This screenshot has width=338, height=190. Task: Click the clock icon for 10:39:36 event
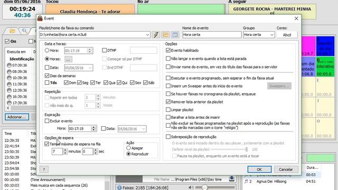[9, 78]
